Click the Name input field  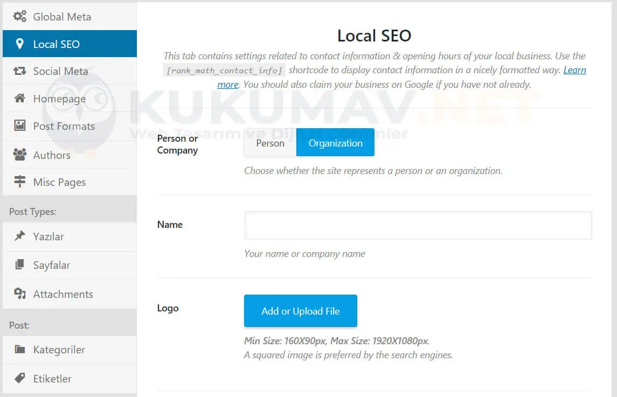(x=418, y=226)
